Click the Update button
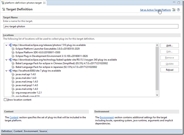Viewport: 184px width, 135px height. pyautogui.click(x=169, y=64)
